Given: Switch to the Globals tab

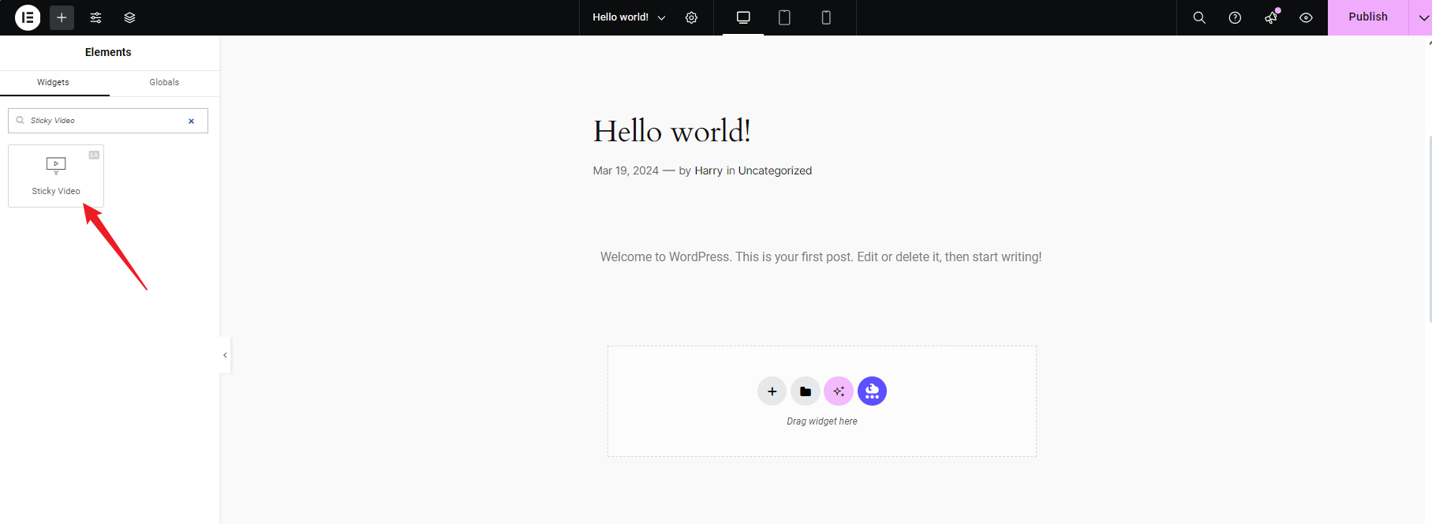Looking at the screenshot, I should click(x=164, y=82).
